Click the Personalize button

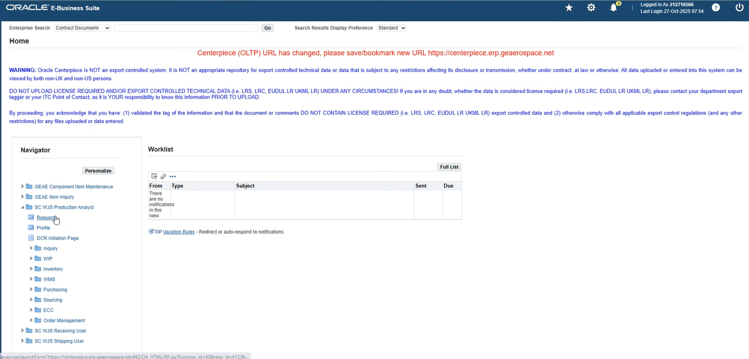[99, 171]
